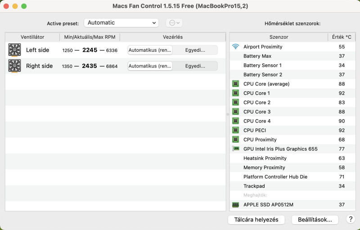
Task: Click the Left side minimum RPM 1250
Action: click(x=67, y=50)
